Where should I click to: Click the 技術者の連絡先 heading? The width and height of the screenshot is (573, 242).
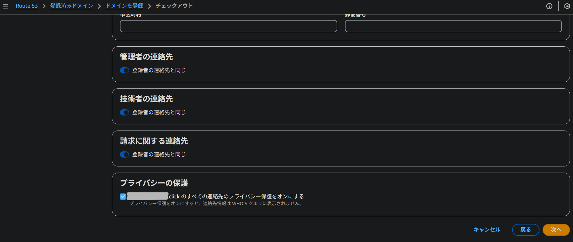[x=146, y=99]
